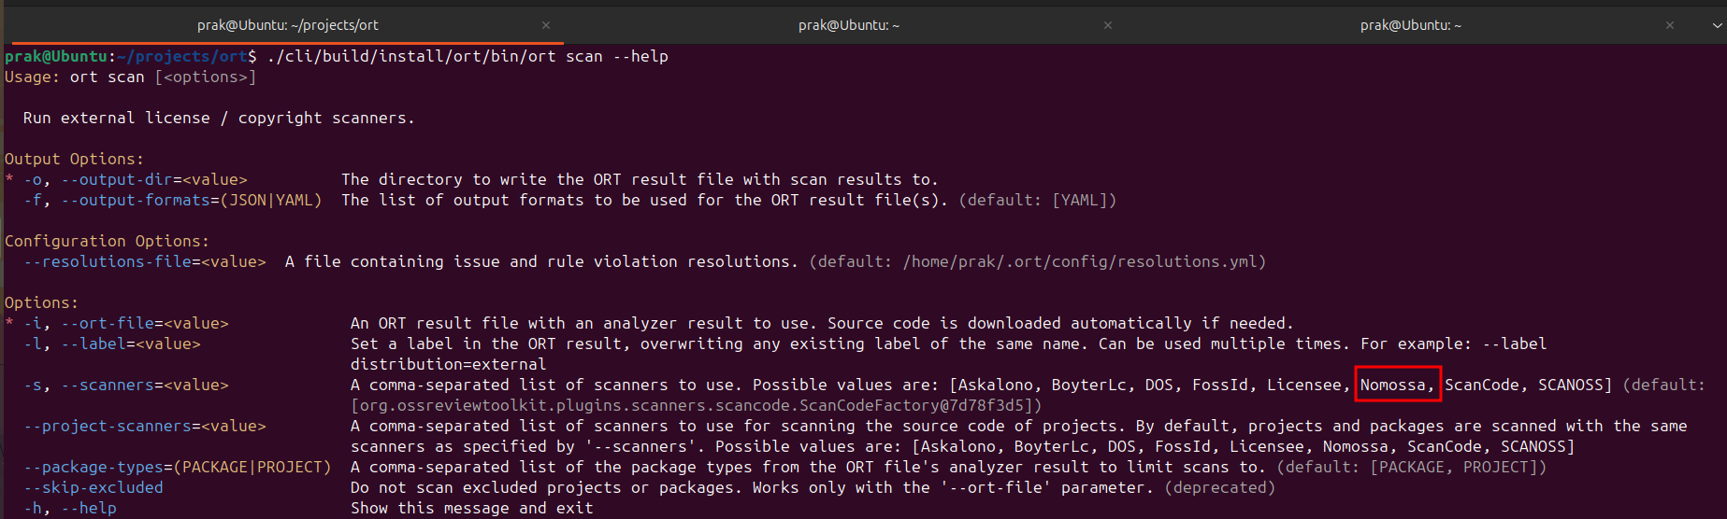
Task: Close the ~/projects/ort terminal tab
Action: 546,25
